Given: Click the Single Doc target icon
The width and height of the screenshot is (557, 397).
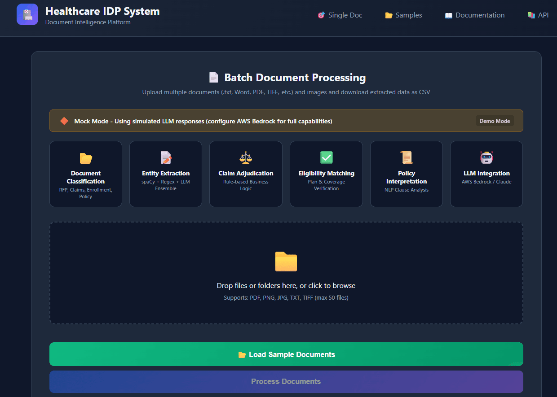Looking at the screenshot, I should [321, 15].
